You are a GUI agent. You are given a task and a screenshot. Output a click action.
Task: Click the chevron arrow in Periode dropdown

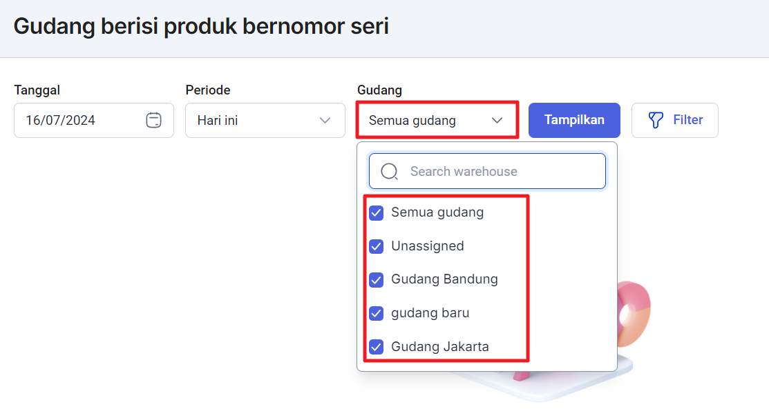325,121
